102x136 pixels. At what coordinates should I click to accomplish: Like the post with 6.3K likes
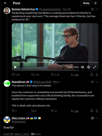tap(52, 75)
